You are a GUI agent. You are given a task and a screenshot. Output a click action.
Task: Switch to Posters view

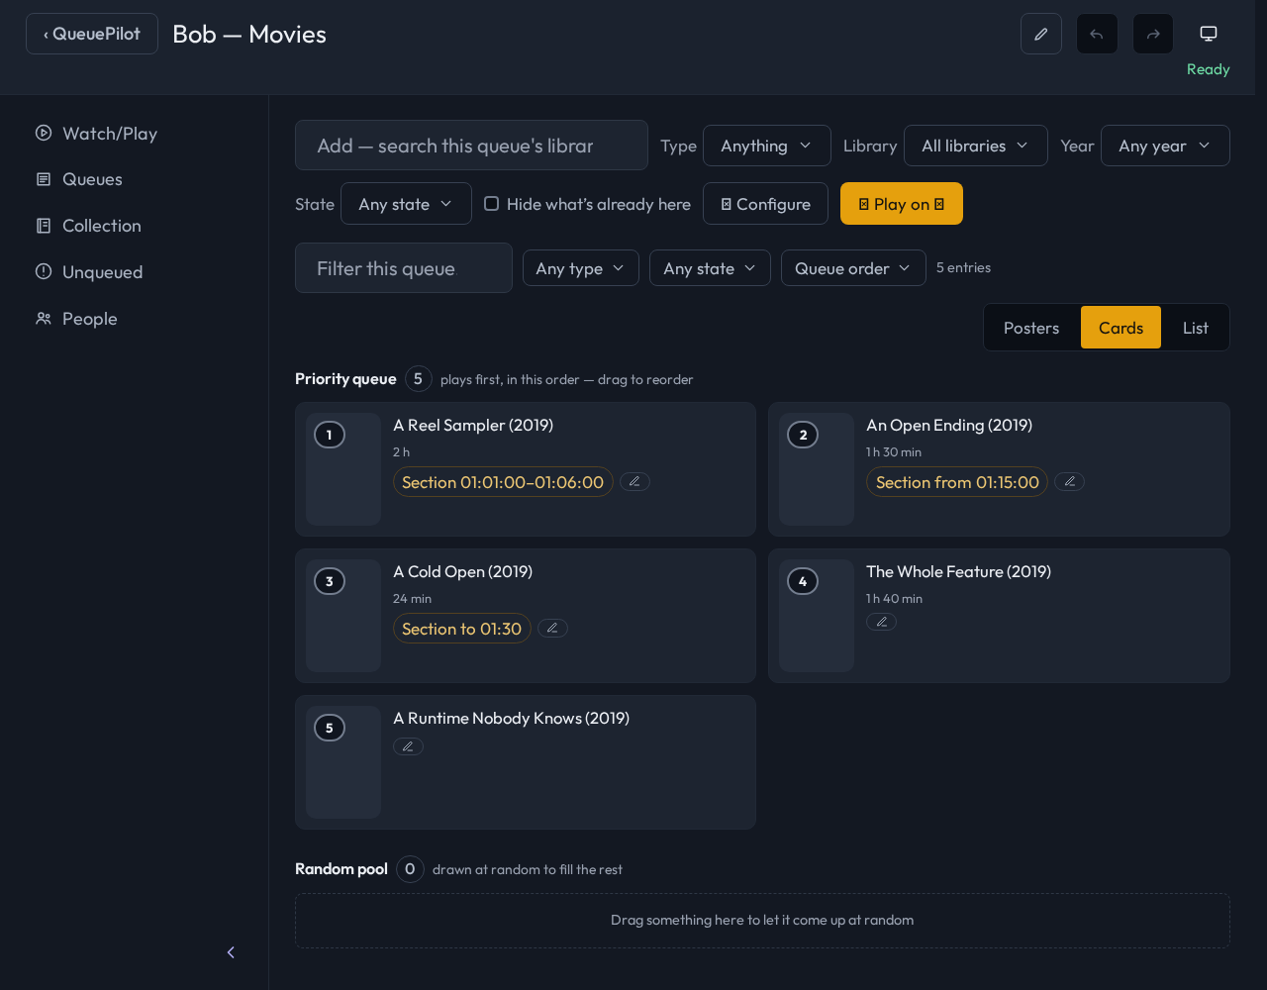pos(1031,328)
